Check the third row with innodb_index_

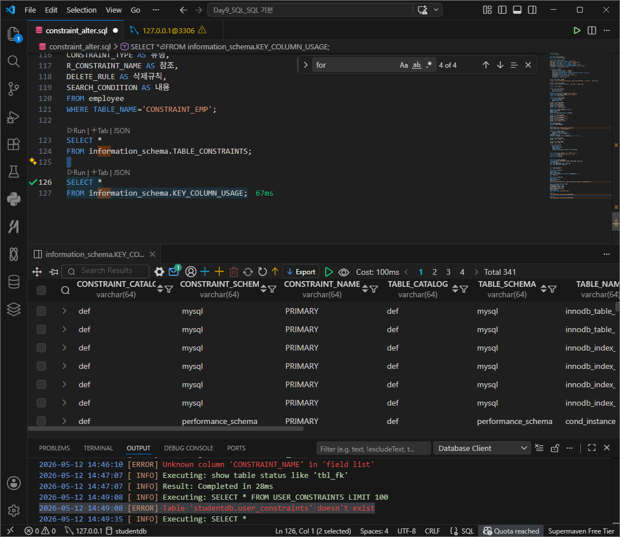(41, 348)
